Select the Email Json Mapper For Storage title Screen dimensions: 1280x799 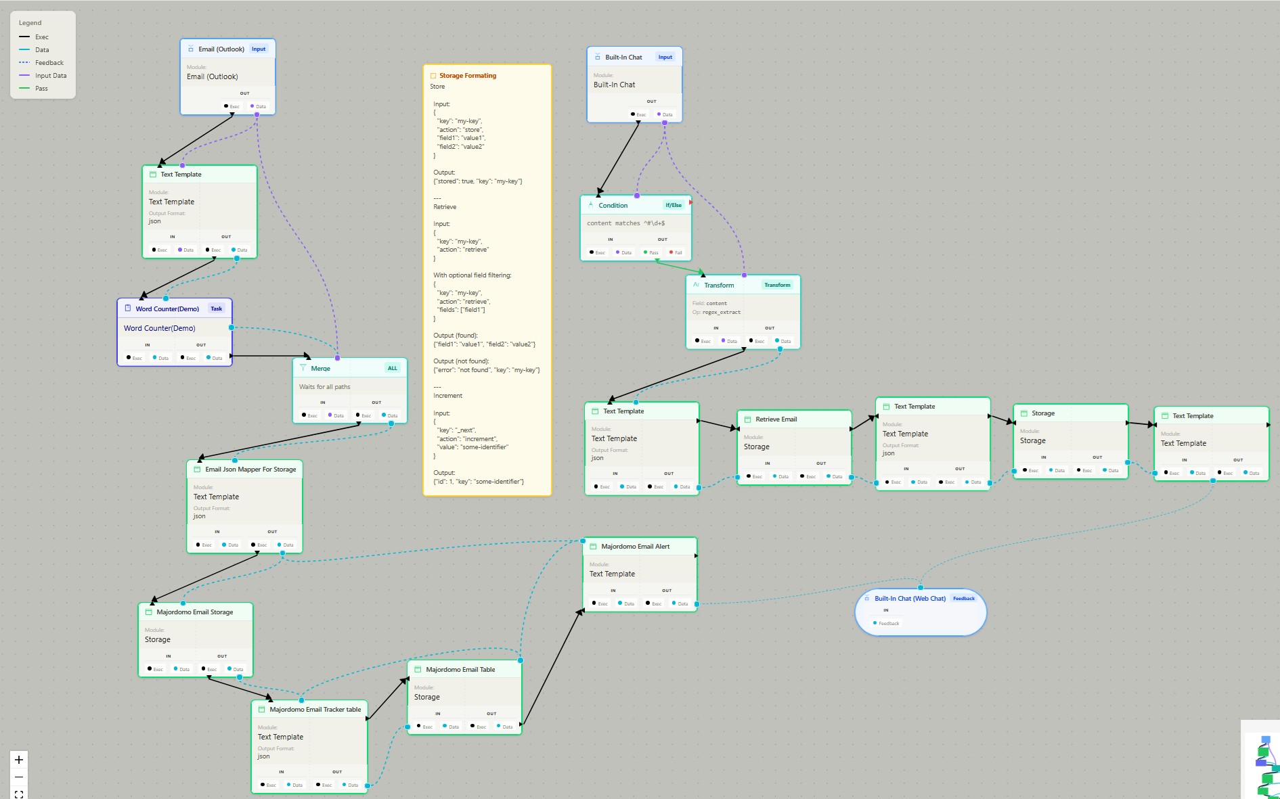coord(250,469)
